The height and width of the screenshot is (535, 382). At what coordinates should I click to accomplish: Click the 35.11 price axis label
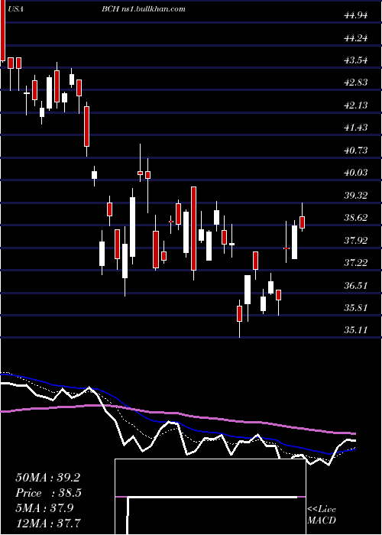356,330
